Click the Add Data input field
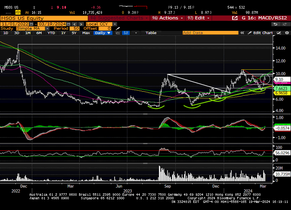The image size is (291, 210). (x=210, y=33)
